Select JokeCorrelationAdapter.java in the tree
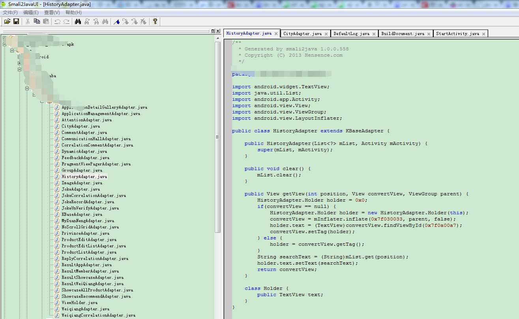The image size is (519, 319). pyautogui.click(x=94, y=195)
